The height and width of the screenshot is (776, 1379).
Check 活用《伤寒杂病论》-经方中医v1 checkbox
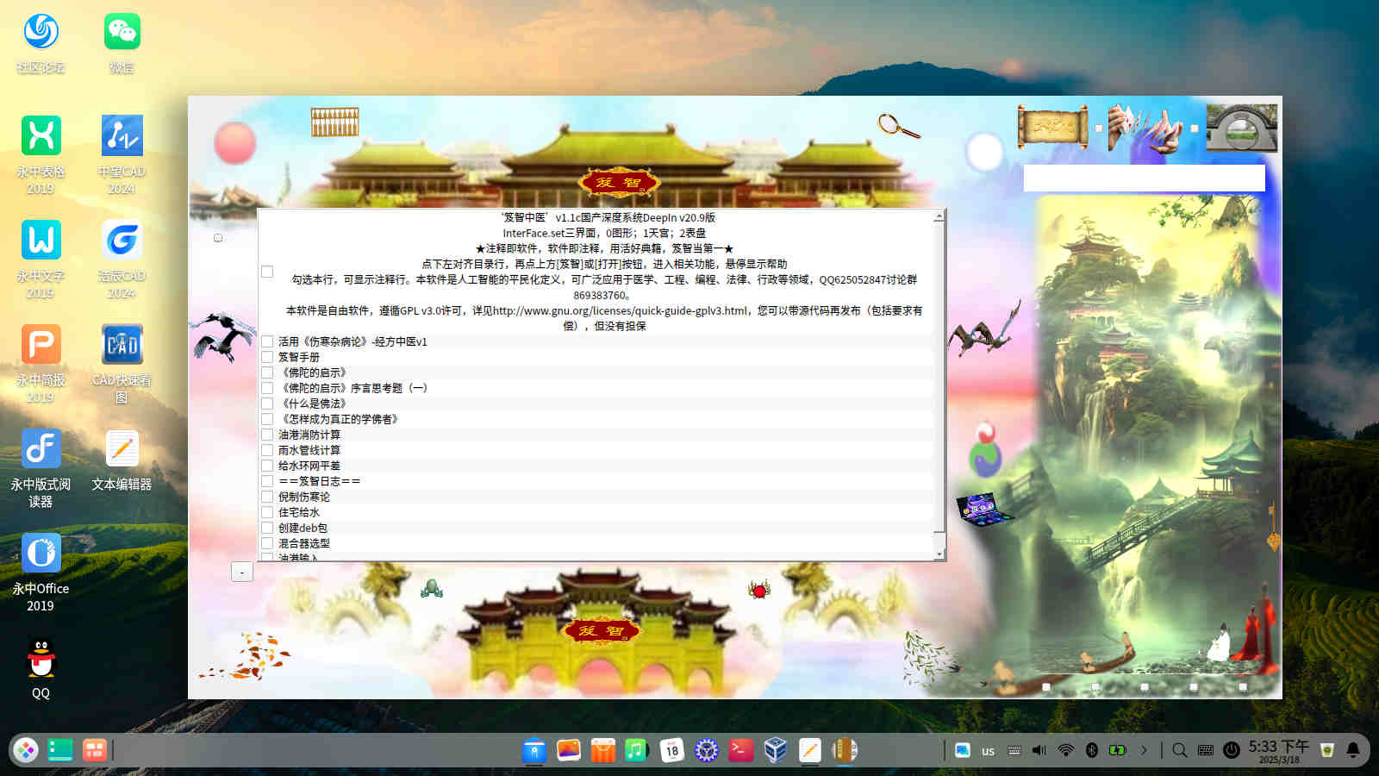tap(267, 341)
